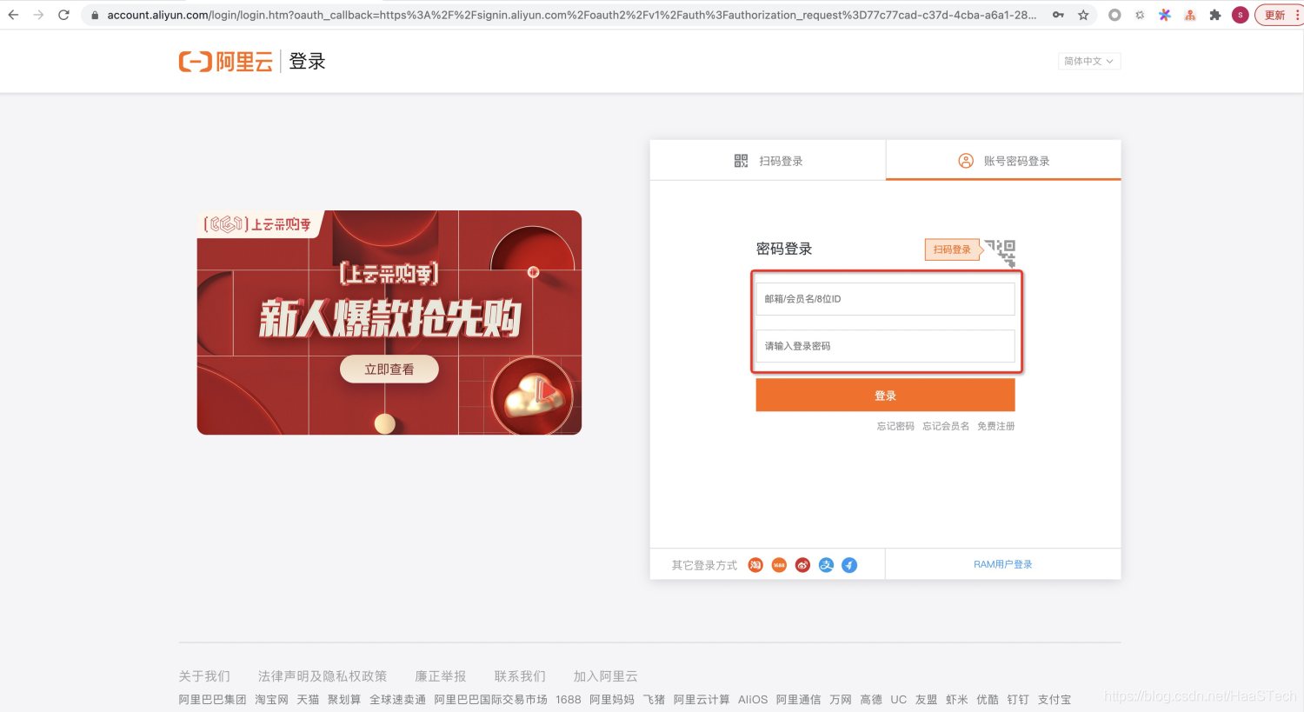
Task: Open the gray starburst extension icon
Action: pos(1140,15)
